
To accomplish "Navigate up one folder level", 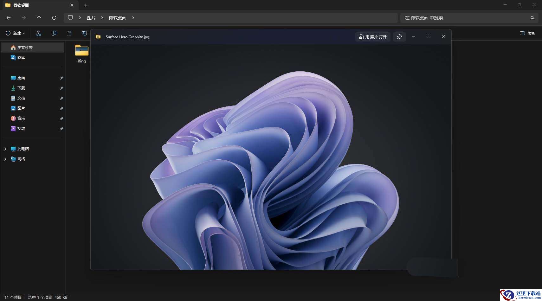I will [x=39, y=18].
